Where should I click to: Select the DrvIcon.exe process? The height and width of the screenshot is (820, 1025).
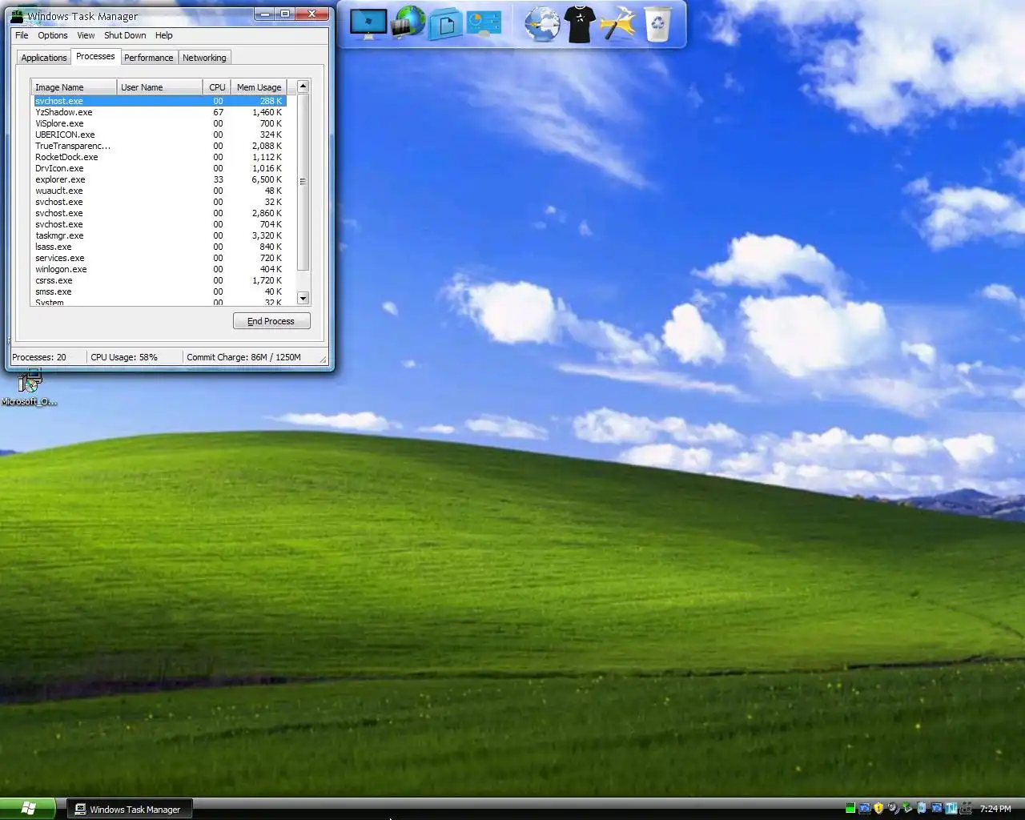159,168
